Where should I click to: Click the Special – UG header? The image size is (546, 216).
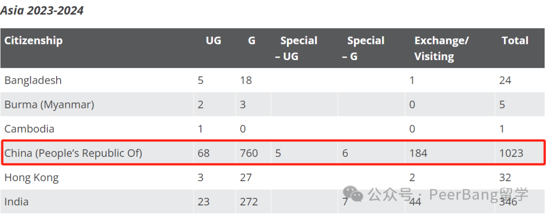(296, 48)
